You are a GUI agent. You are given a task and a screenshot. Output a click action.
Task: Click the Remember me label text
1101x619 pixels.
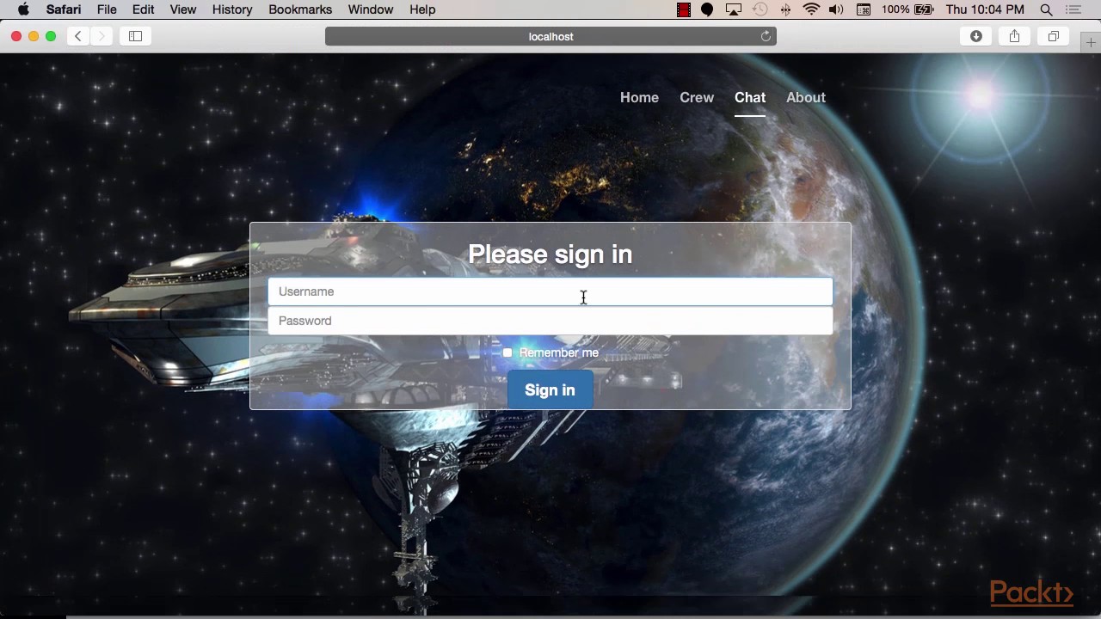point(559,352)
